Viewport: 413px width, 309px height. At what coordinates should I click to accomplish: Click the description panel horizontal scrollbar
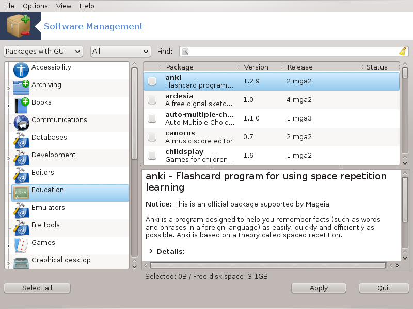[268, 265]
